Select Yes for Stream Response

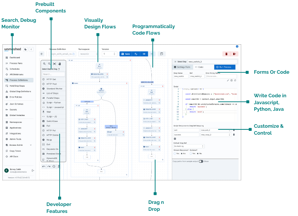click(175, 153)
